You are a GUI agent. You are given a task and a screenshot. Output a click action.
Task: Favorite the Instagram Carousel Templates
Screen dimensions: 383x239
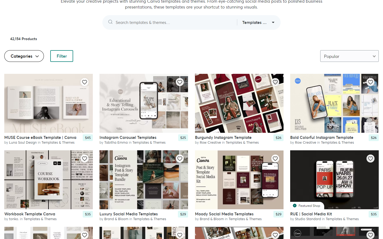click(x=180, y=82)
